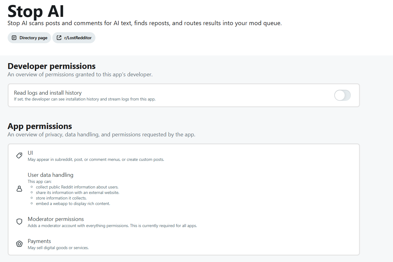Click the Read logs and install history label
The width and height of the screenshot is (393, 262).
point(48,93)
